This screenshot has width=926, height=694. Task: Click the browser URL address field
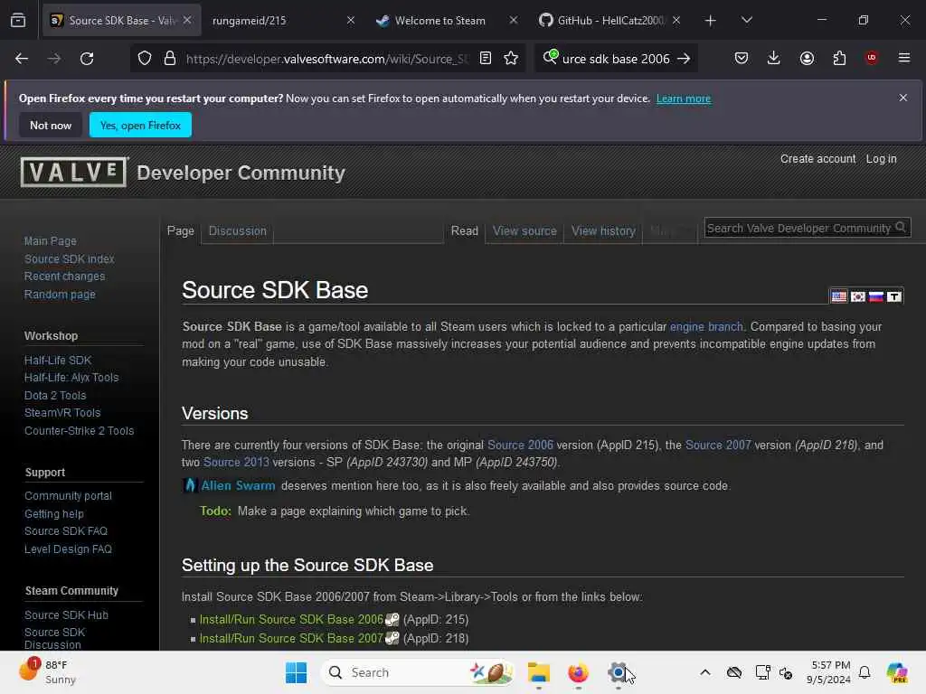tap(326, 59)
